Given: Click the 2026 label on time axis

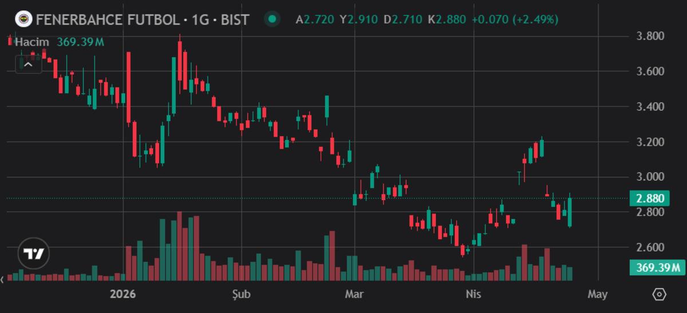Looking at the screenshot, I should click(123, 294).
